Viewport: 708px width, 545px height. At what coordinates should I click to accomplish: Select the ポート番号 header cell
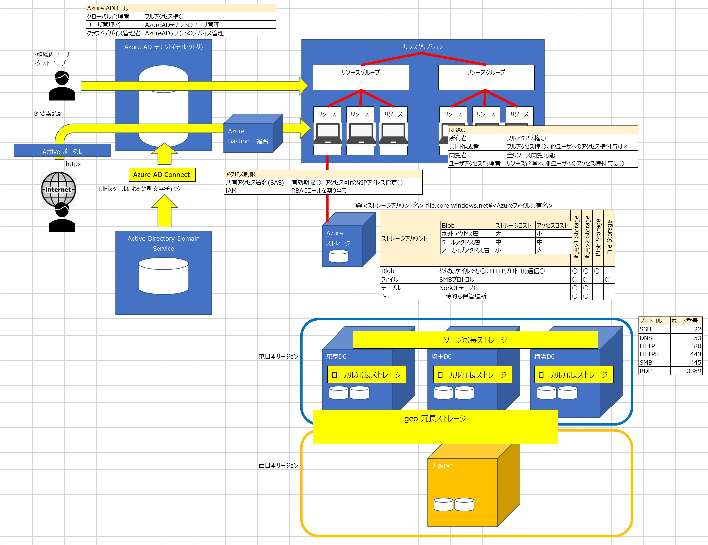(x=686, y=321)
